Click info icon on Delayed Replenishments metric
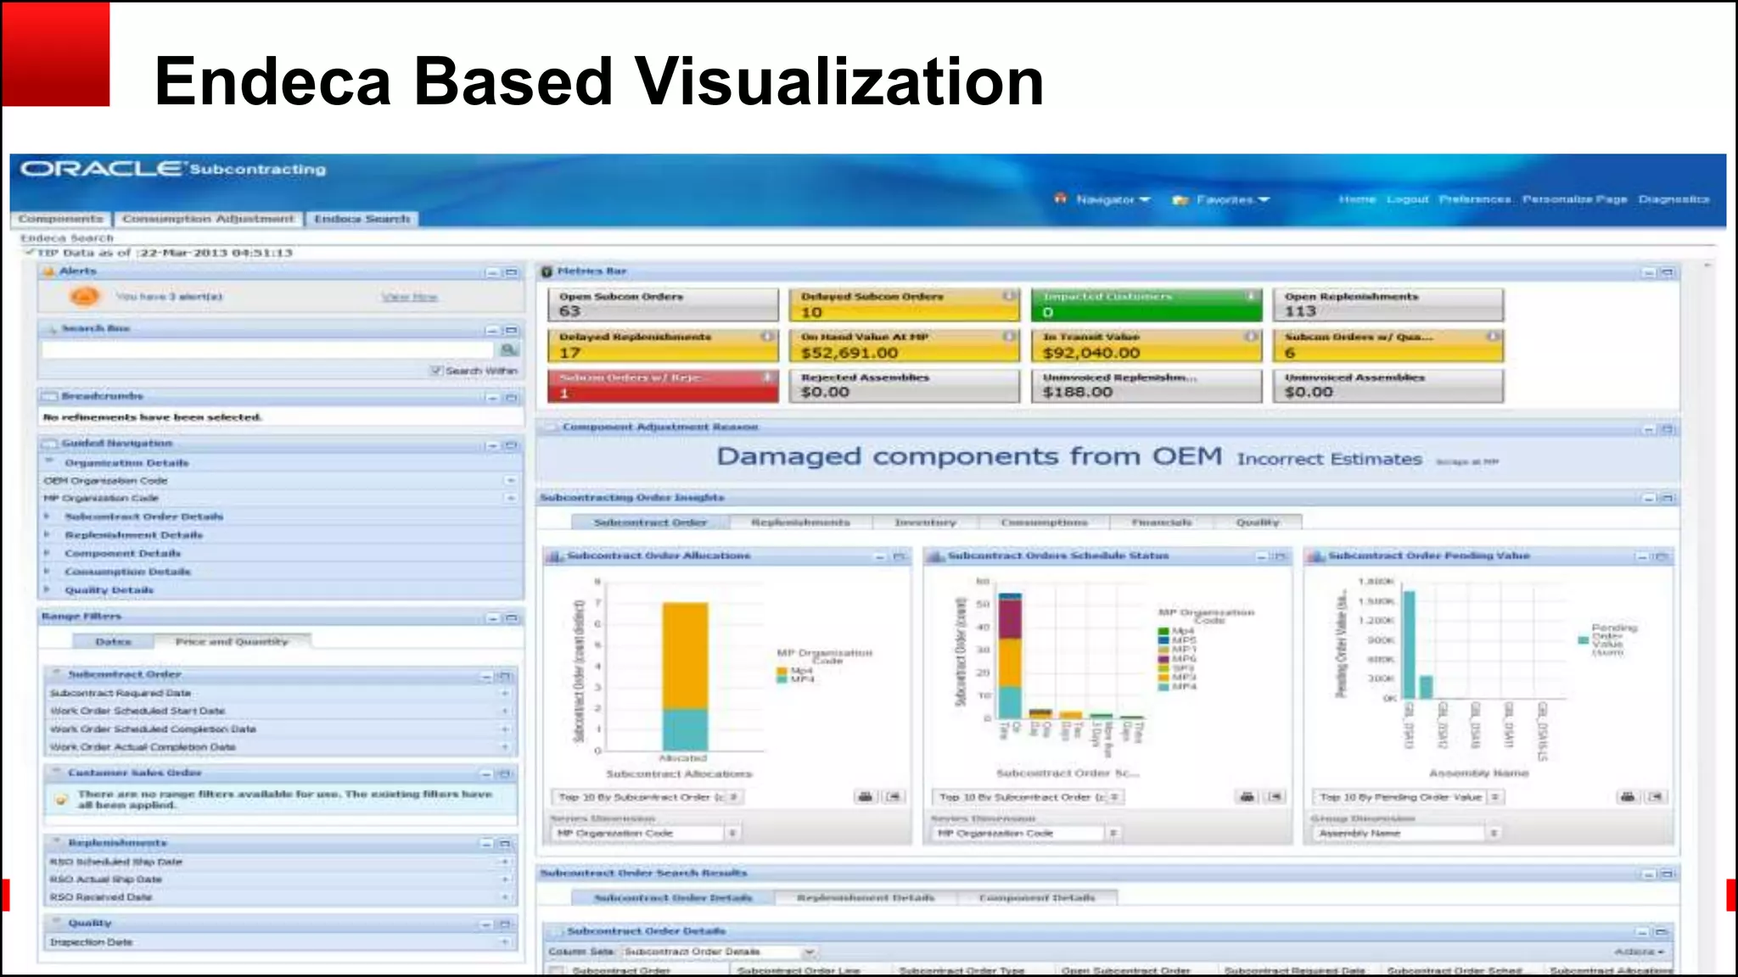The height and width of the screenshot is (977, 1738). pyautogui.click(x=767, y=336)
